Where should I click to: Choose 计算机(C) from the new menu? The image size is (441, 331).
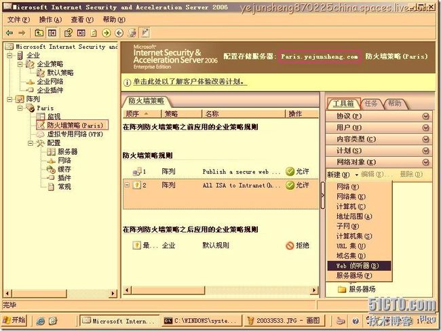(x=359, y=206)
